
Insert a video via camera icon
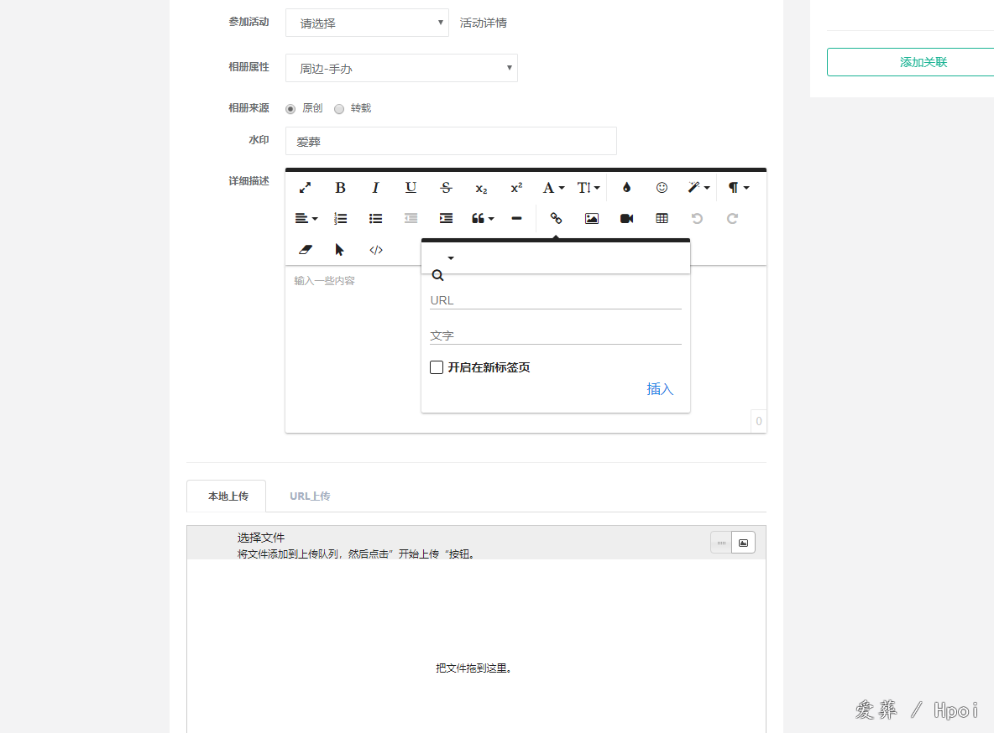(x=626, y=218)
